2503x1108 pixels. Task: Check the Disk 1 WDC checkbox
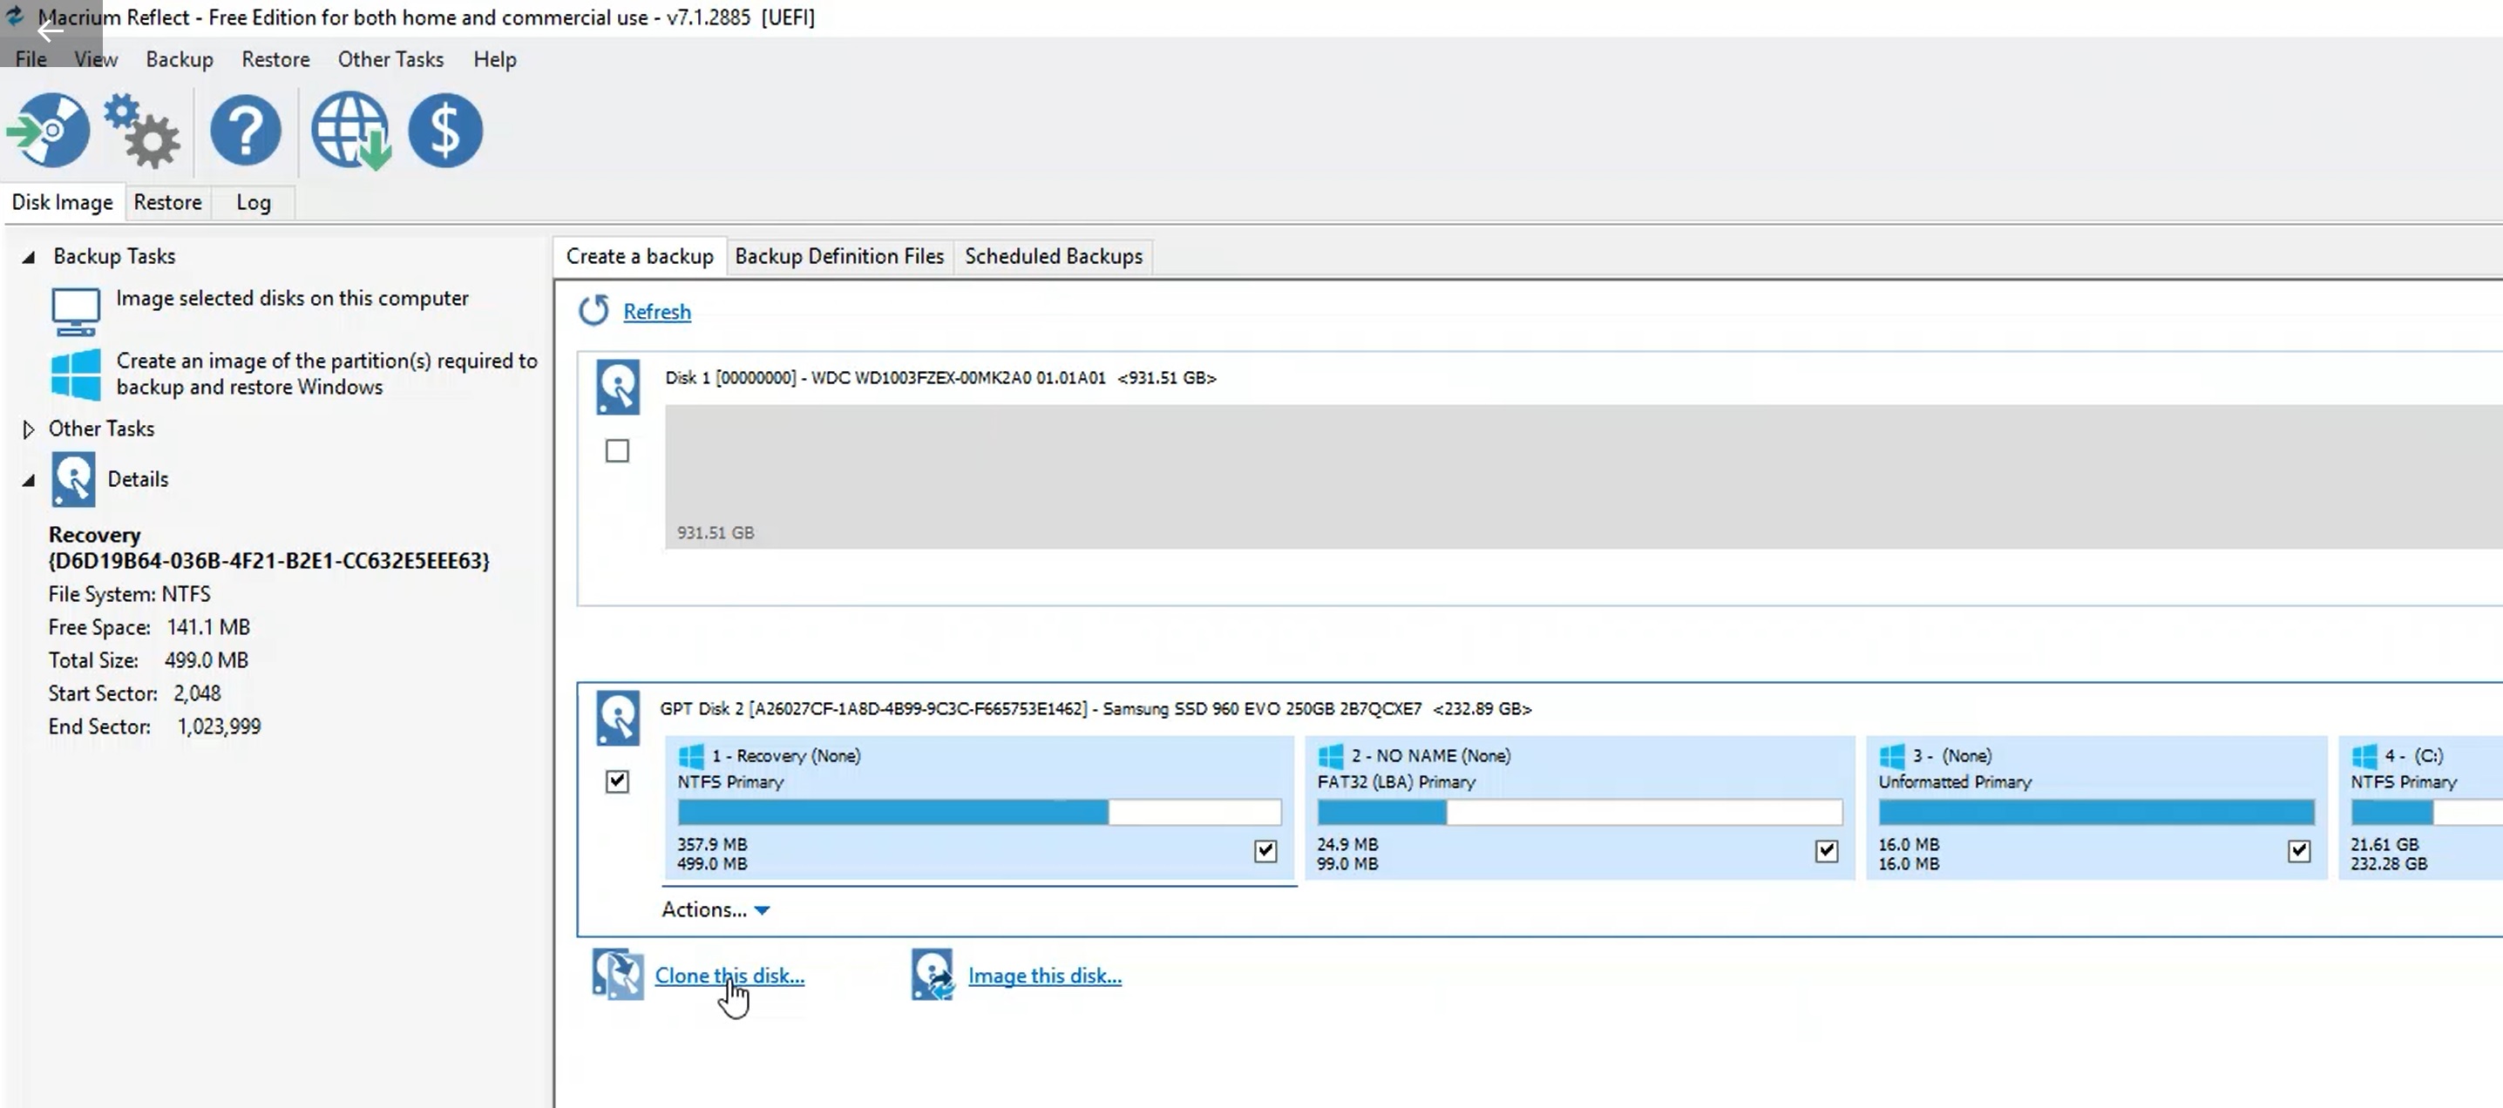(617, 450)
